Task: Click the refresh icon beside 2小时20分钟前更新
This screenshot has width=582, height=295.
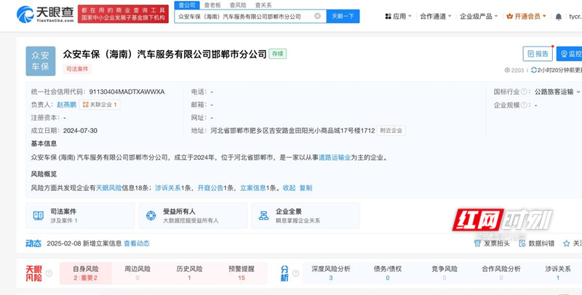Action: coord(534,70)
